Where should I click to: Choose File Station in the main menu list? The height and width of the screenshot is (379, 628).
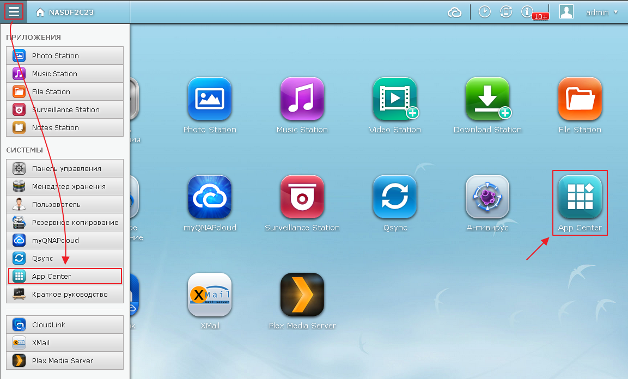tap(65, 91)
